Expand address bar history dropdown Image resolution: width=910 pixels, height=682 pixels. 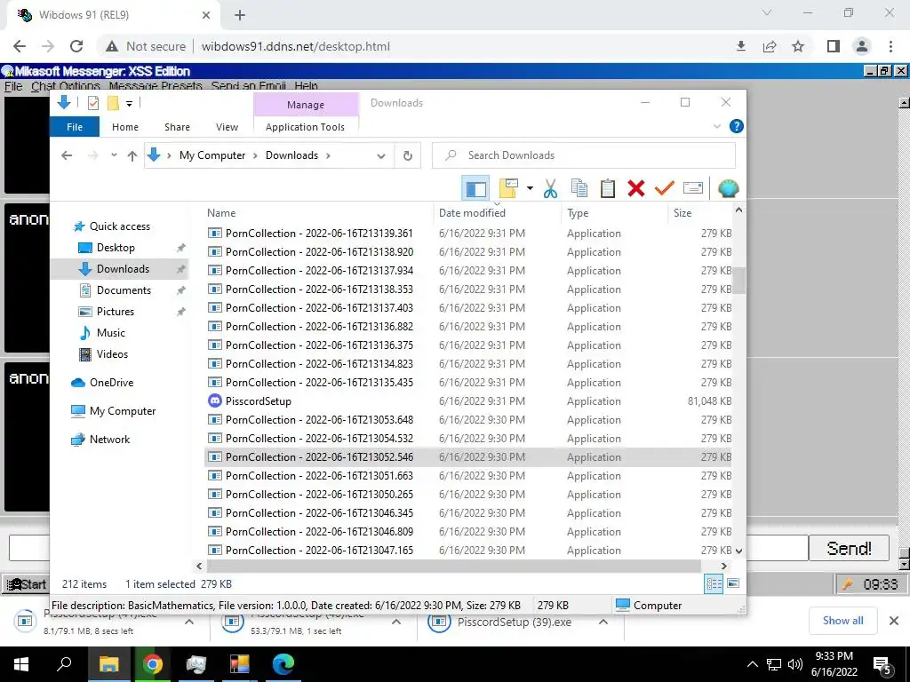coord(380,155)
